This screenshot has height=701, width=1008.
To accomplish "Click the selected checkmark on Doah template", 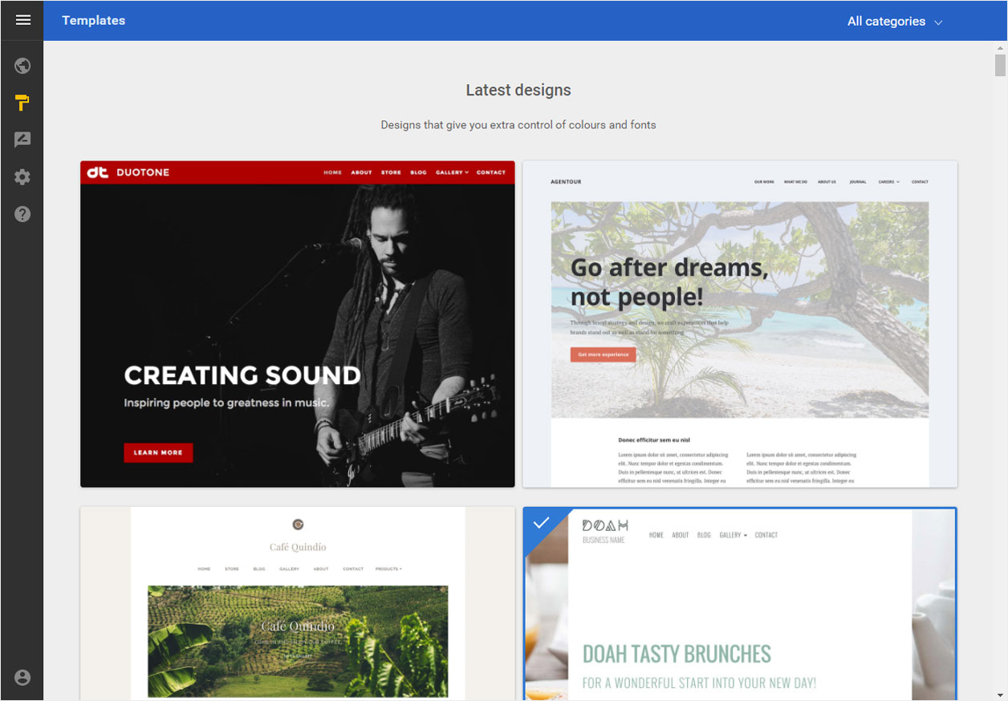I will (x=541, y=523).
